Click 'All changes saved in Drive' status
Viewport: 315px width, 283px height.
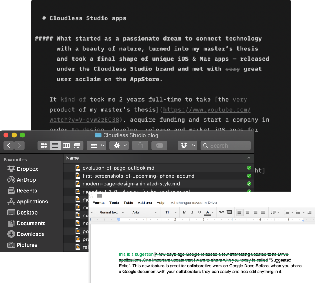tap(194, 203)
